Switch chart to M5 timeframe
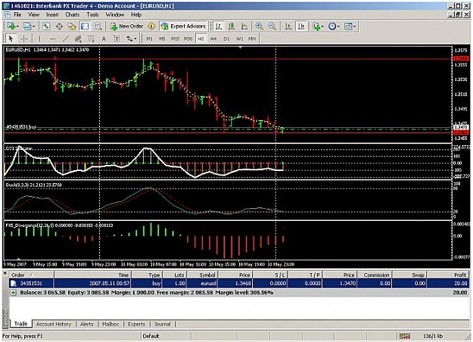The image size is (473, 342). (162, 39)
